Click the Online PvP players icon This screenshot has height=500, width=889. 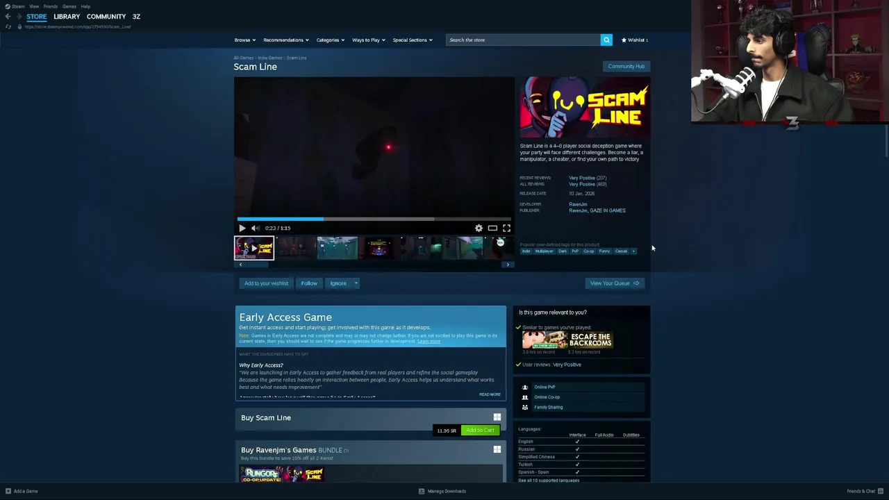coord(525,387)
